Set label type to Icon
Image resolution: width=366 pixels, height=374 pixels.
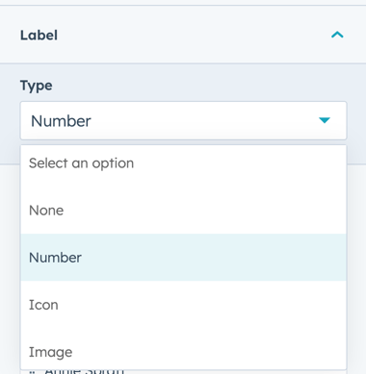tap(183, 305)
